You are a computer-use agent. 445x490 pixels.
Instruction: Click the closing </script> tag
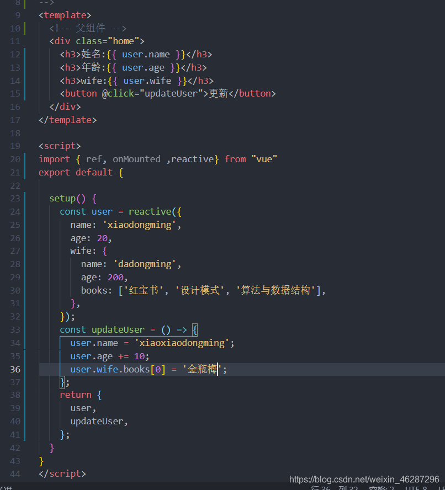pyautogui.click(x=62, y=474)
